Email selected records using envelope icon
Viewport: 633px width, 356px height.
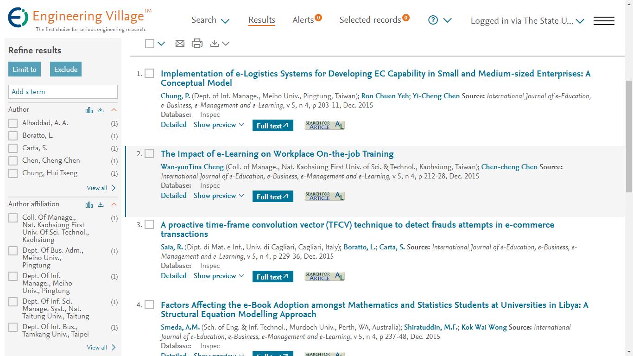pos(180,43)
